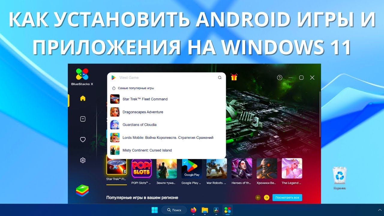This screenshot has width=384, height=216.
Task: Select the Корзина recycle bin desktop icon
Action: click(340, 178)
